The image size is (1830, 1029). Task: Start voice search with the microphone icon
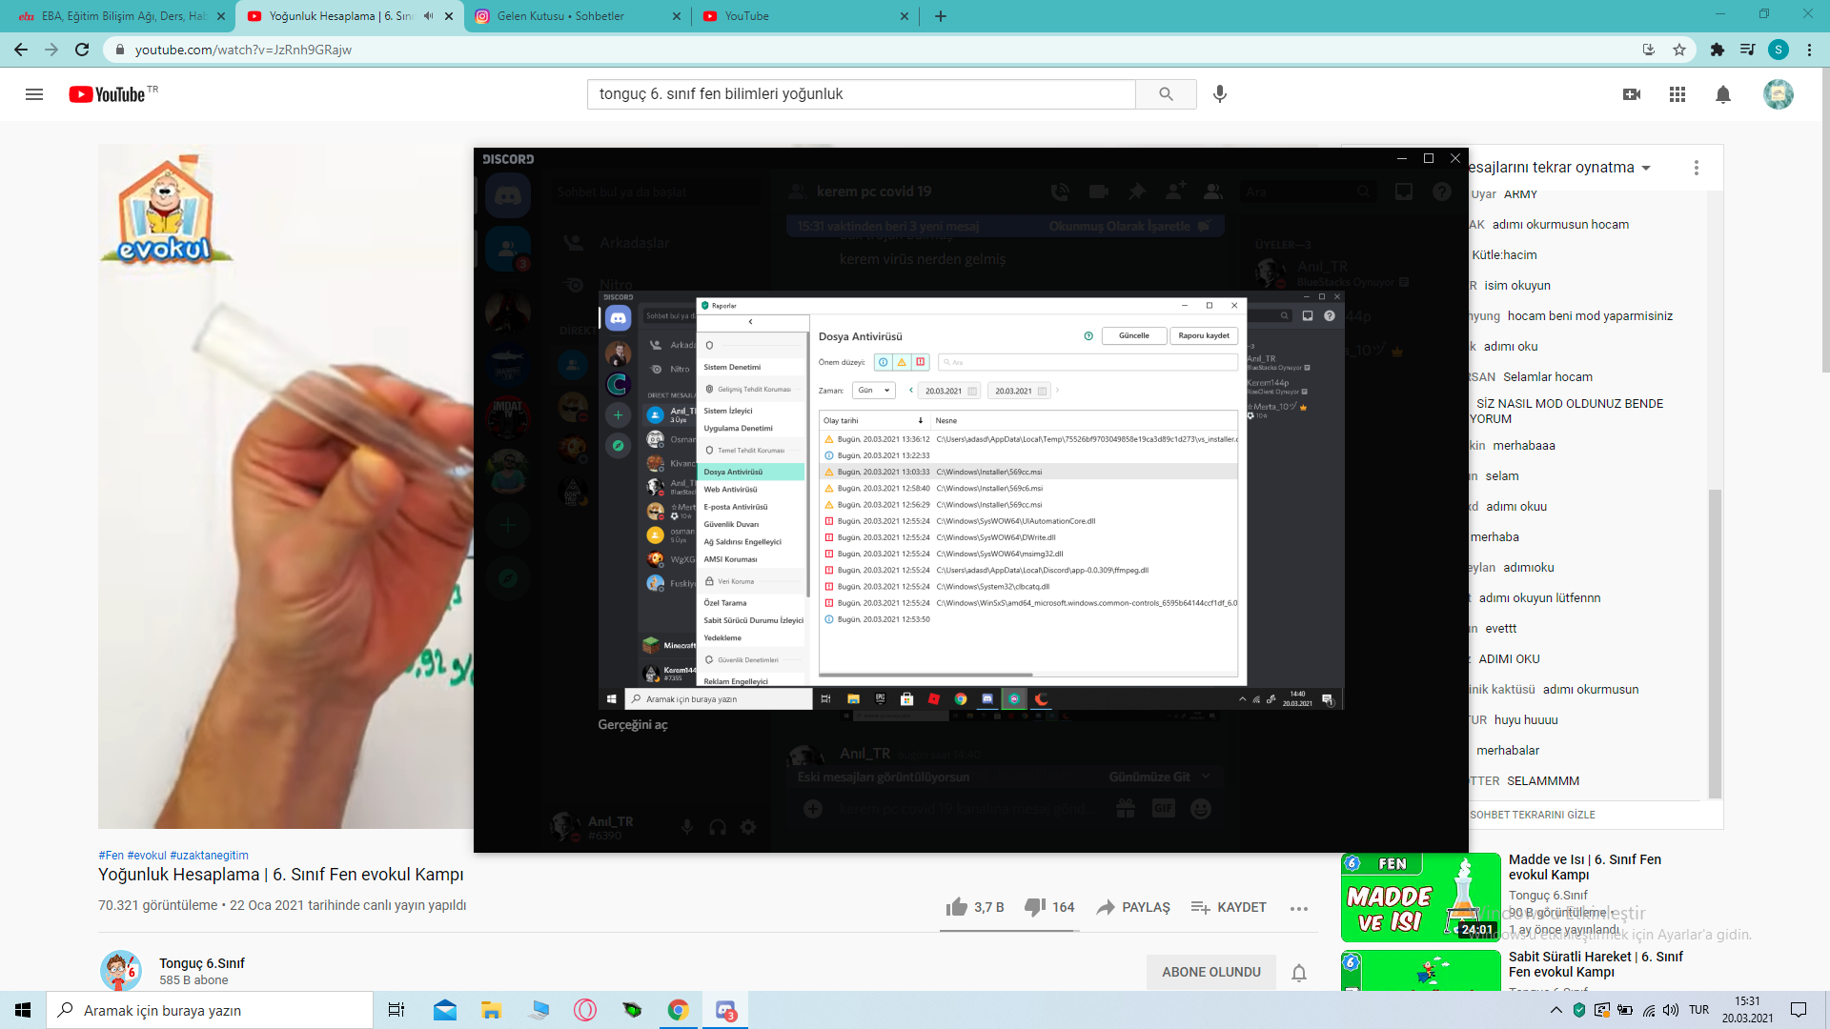[x=1220, y=94]
